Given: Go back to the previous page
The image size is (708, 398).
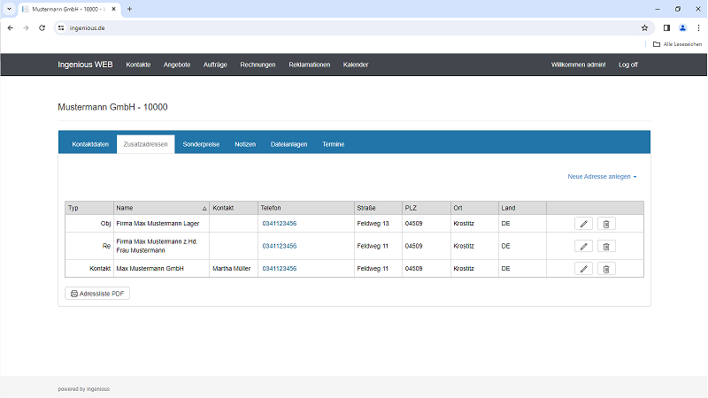Looking at the screenshot, I should click(x=11, y=28).
